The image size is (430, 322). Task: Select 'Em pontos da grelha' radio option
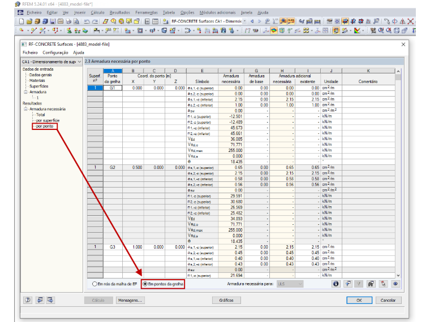pyautogui.click(x=163, y=284)
